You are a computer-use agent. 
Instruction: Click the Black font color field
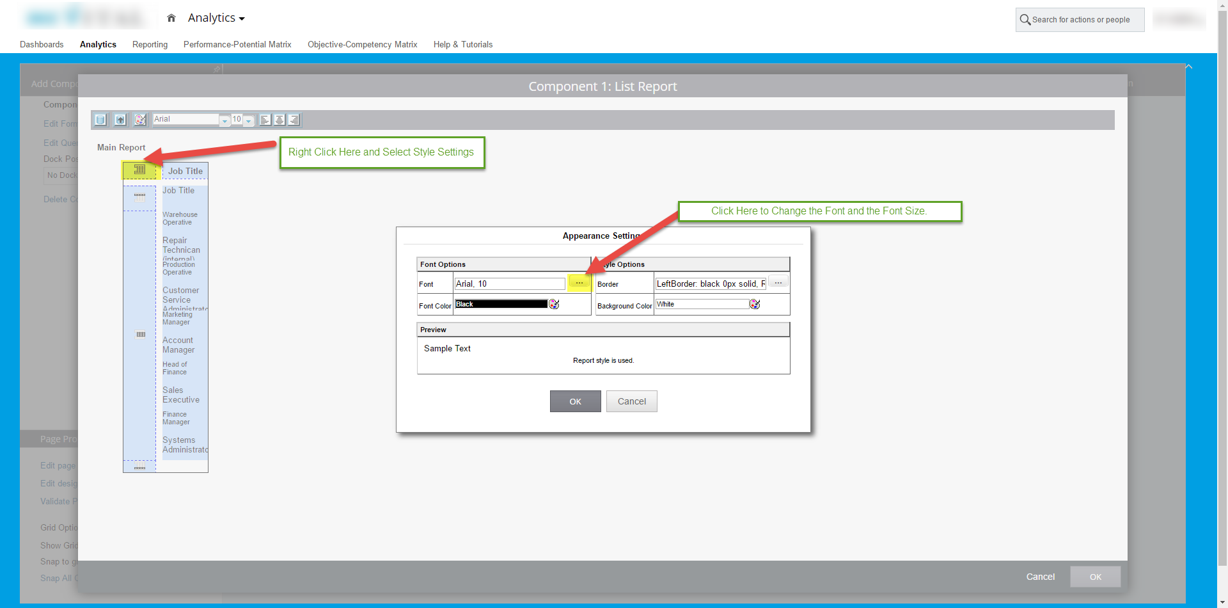[501, 304]
